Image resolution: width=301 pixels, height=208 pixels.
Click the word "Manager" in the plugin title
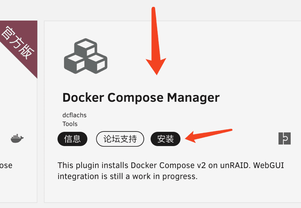(x=193, y=97)
